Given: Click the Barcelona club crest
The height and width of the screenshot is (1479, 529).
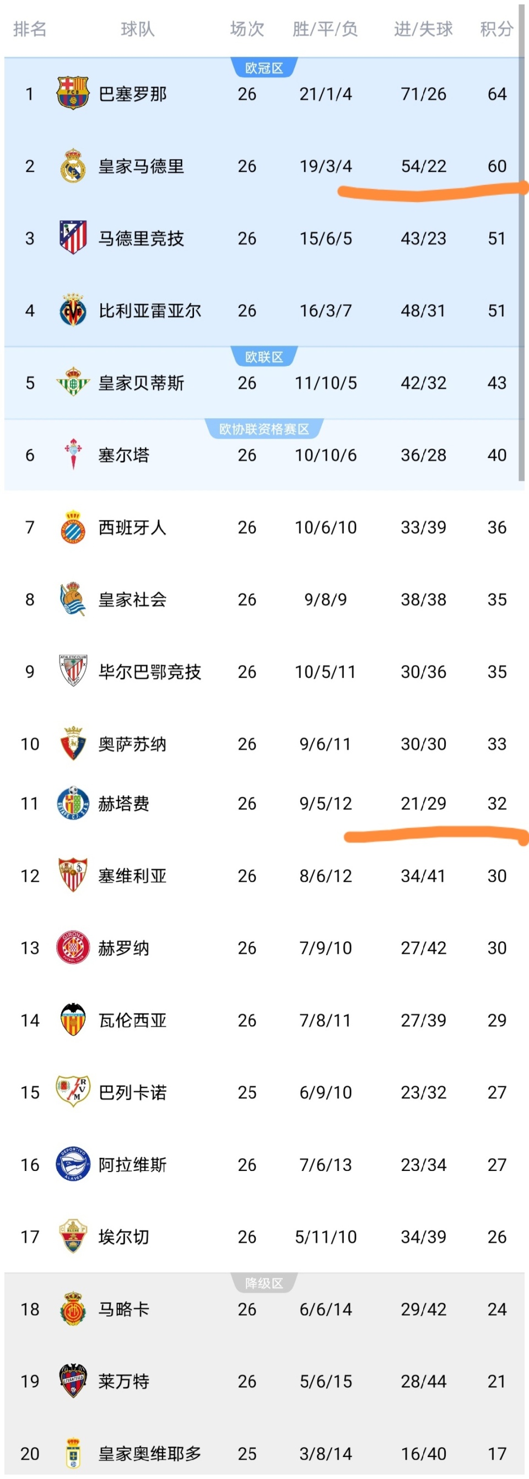Looking at the screenshot, I should click(73, 94).
